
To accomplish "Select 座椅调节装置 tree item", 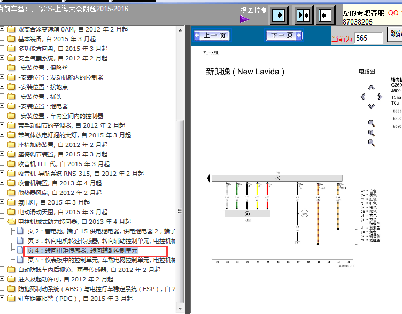I will point(63,154).
